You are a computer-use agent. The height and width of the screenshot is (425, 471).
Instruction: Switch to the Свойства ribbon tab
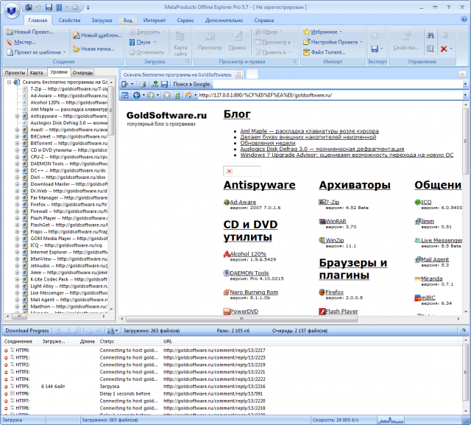(x=69, y=20)
